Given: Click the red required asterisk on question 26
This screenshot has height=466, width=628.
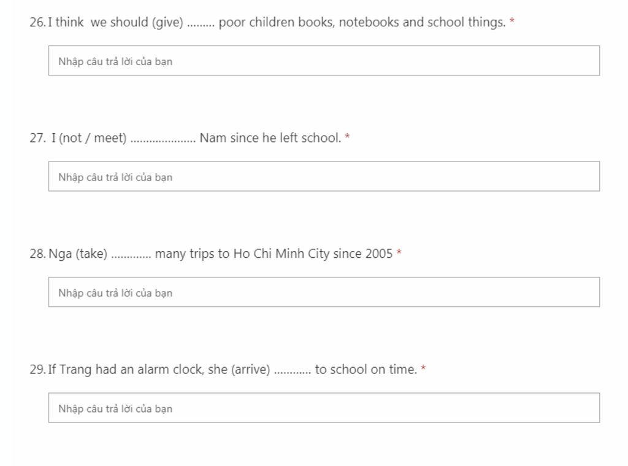Looking at the screenshot, I should [512, 21].
